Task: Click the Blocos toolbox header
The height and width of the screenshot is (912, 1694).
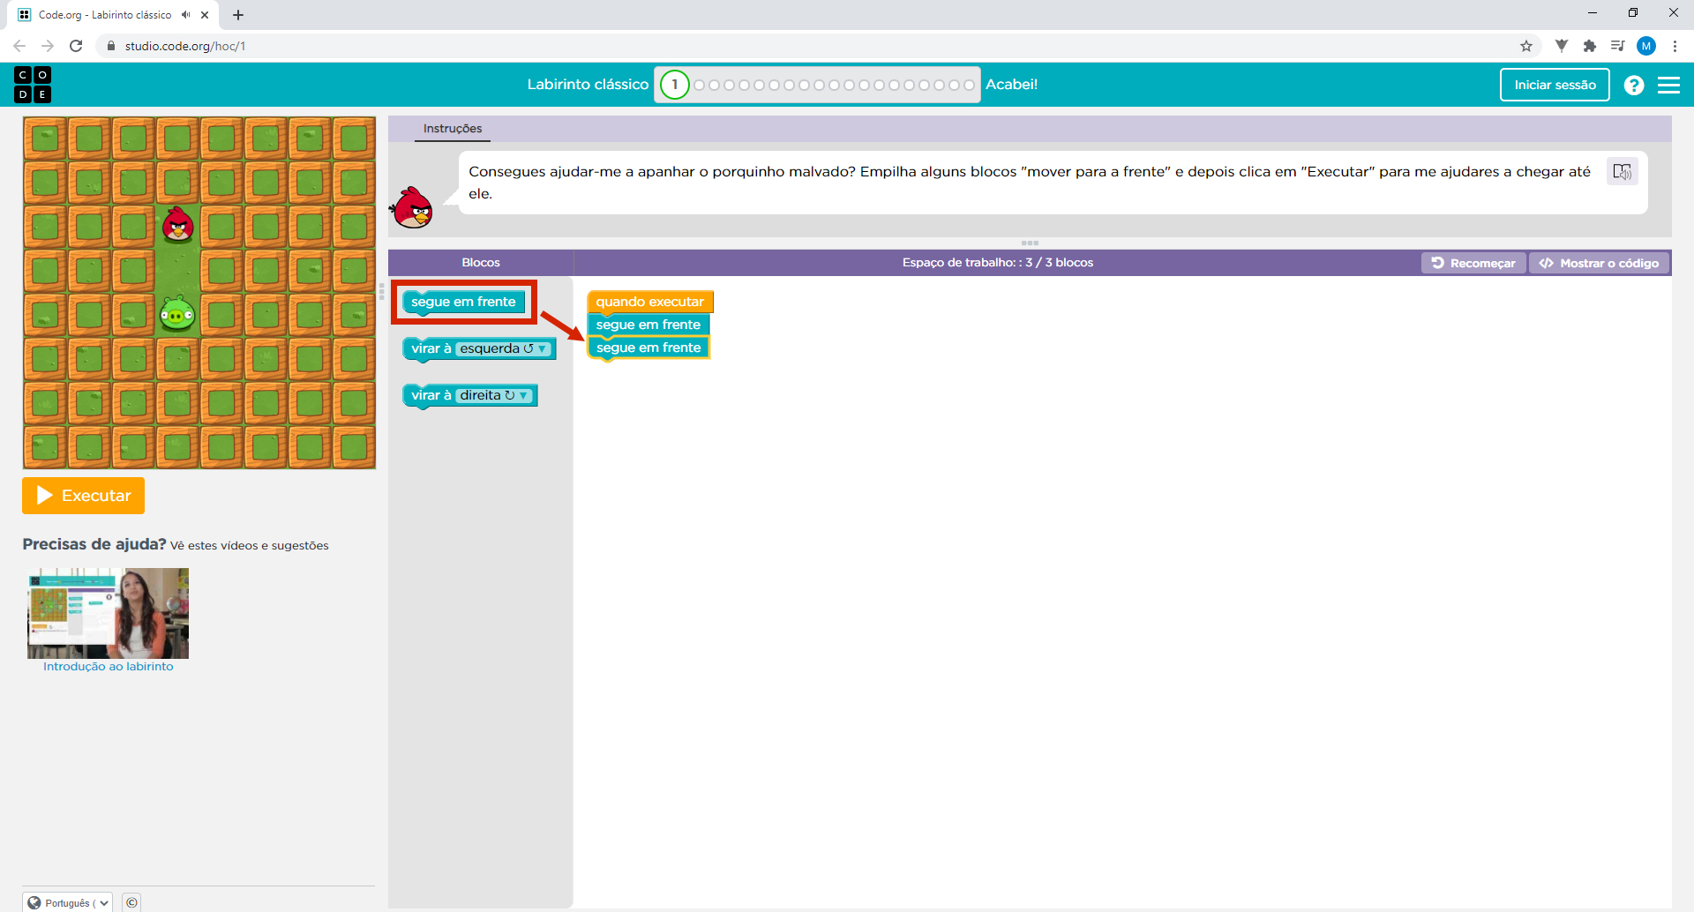Action: (x=481, y=263)
